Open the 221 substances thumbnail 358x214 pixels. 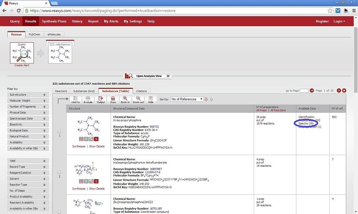(x=60, y=53)
